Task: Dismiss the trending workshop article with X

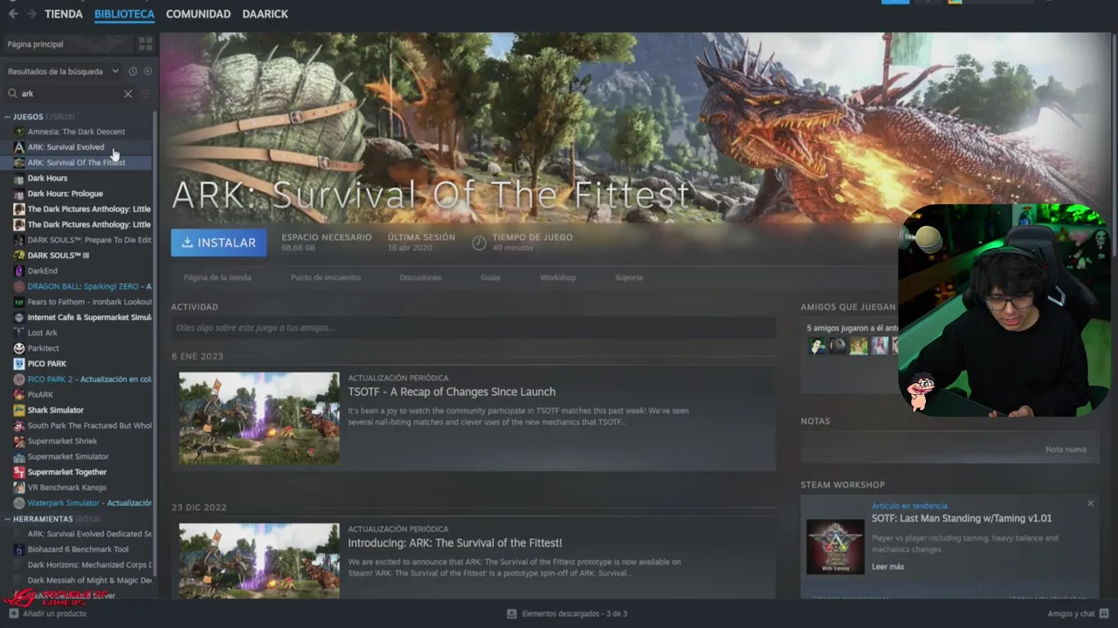Action: click(x=1090, y=503)
